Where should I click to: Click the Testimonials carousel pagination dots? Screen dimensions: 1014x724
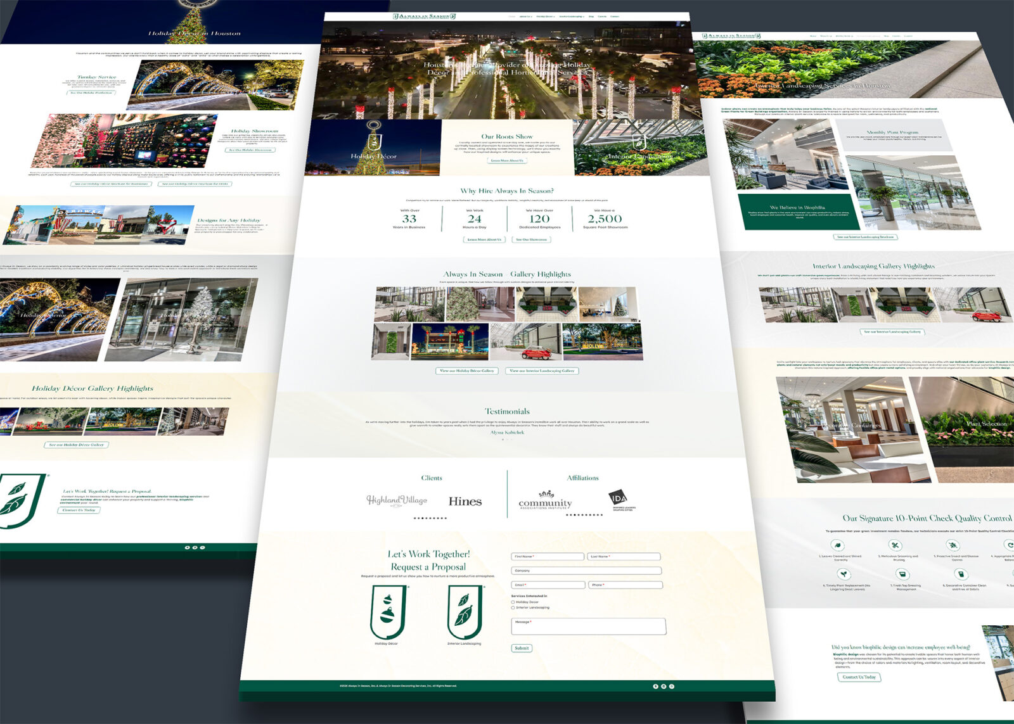[507, 439]
